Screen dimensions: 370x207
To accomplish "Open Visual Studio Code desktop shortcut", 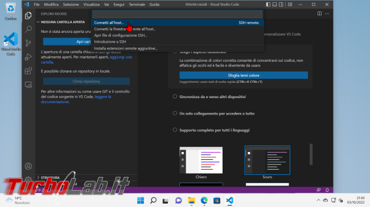I will [11, 44].
